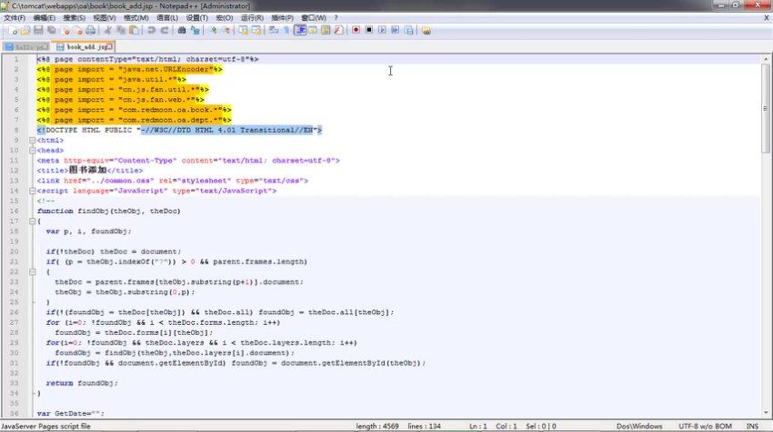The image size is (773, 432).
Task: Click the Stop Recording macro icon
Action: click(369, 30)
